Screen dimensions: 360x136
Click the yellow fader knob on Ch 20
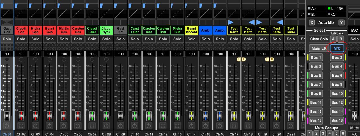[276, 116]
